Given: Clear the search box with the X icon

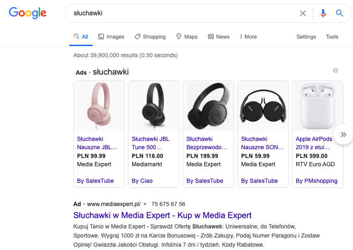Looking at the screenshot, I should coord(303,13).
